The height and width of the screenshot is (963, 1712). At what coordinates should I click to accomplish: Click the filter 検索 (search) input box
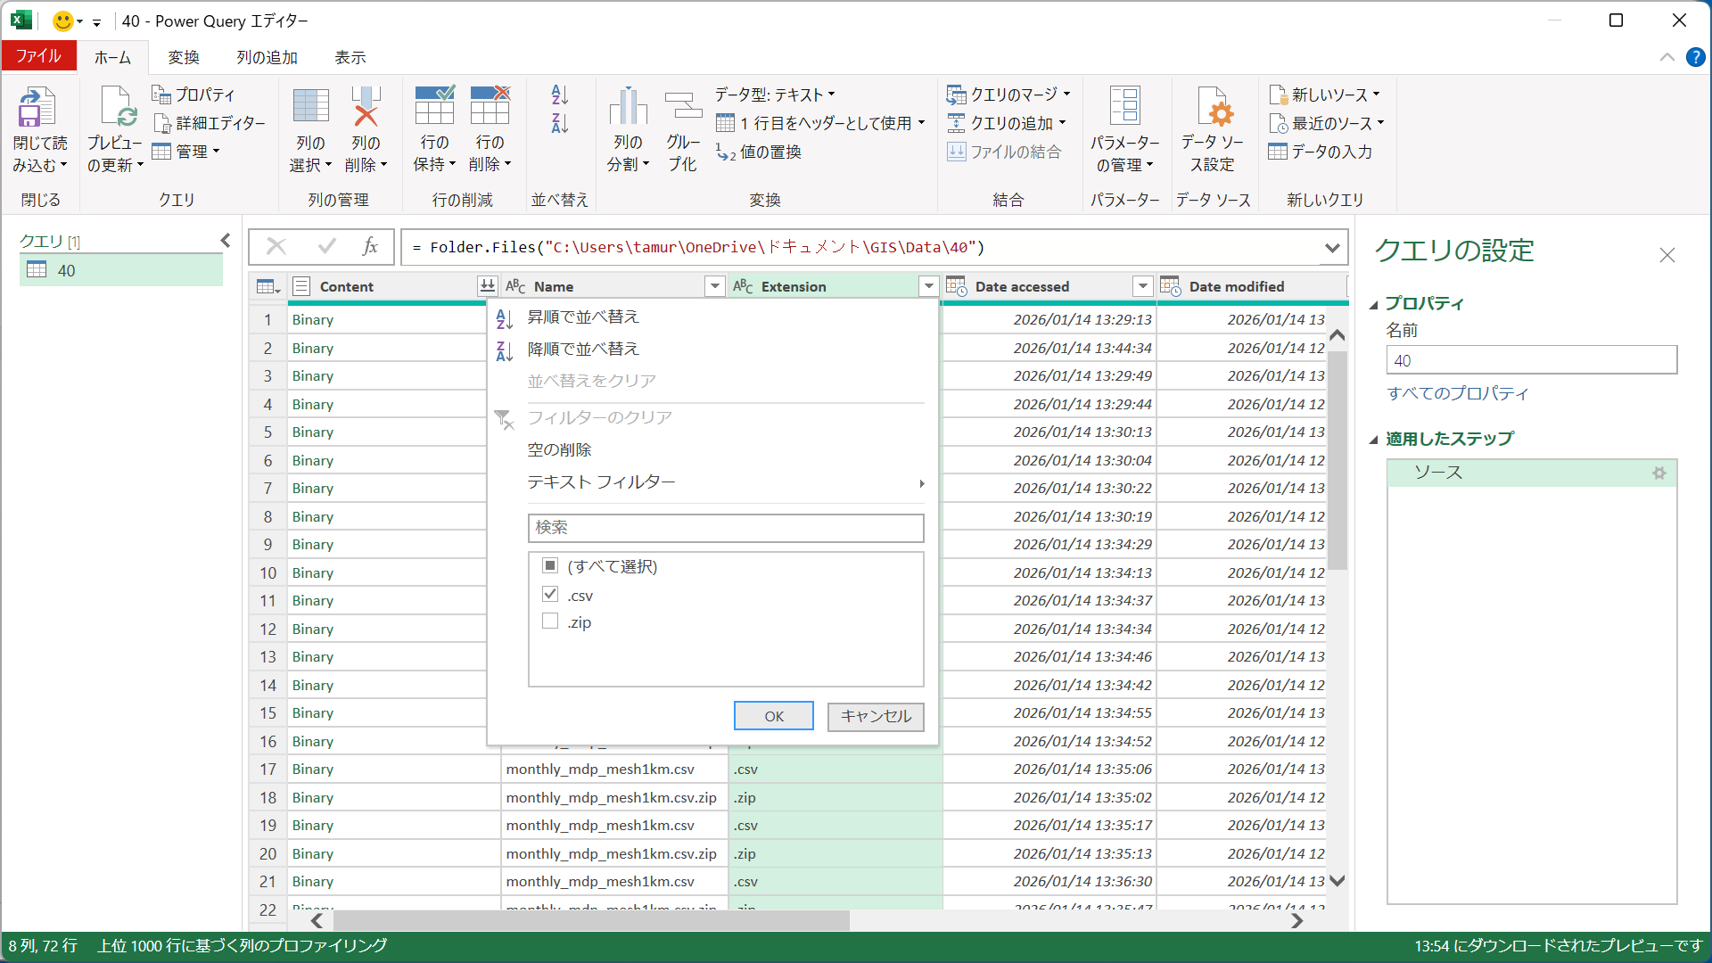[725, 528]
